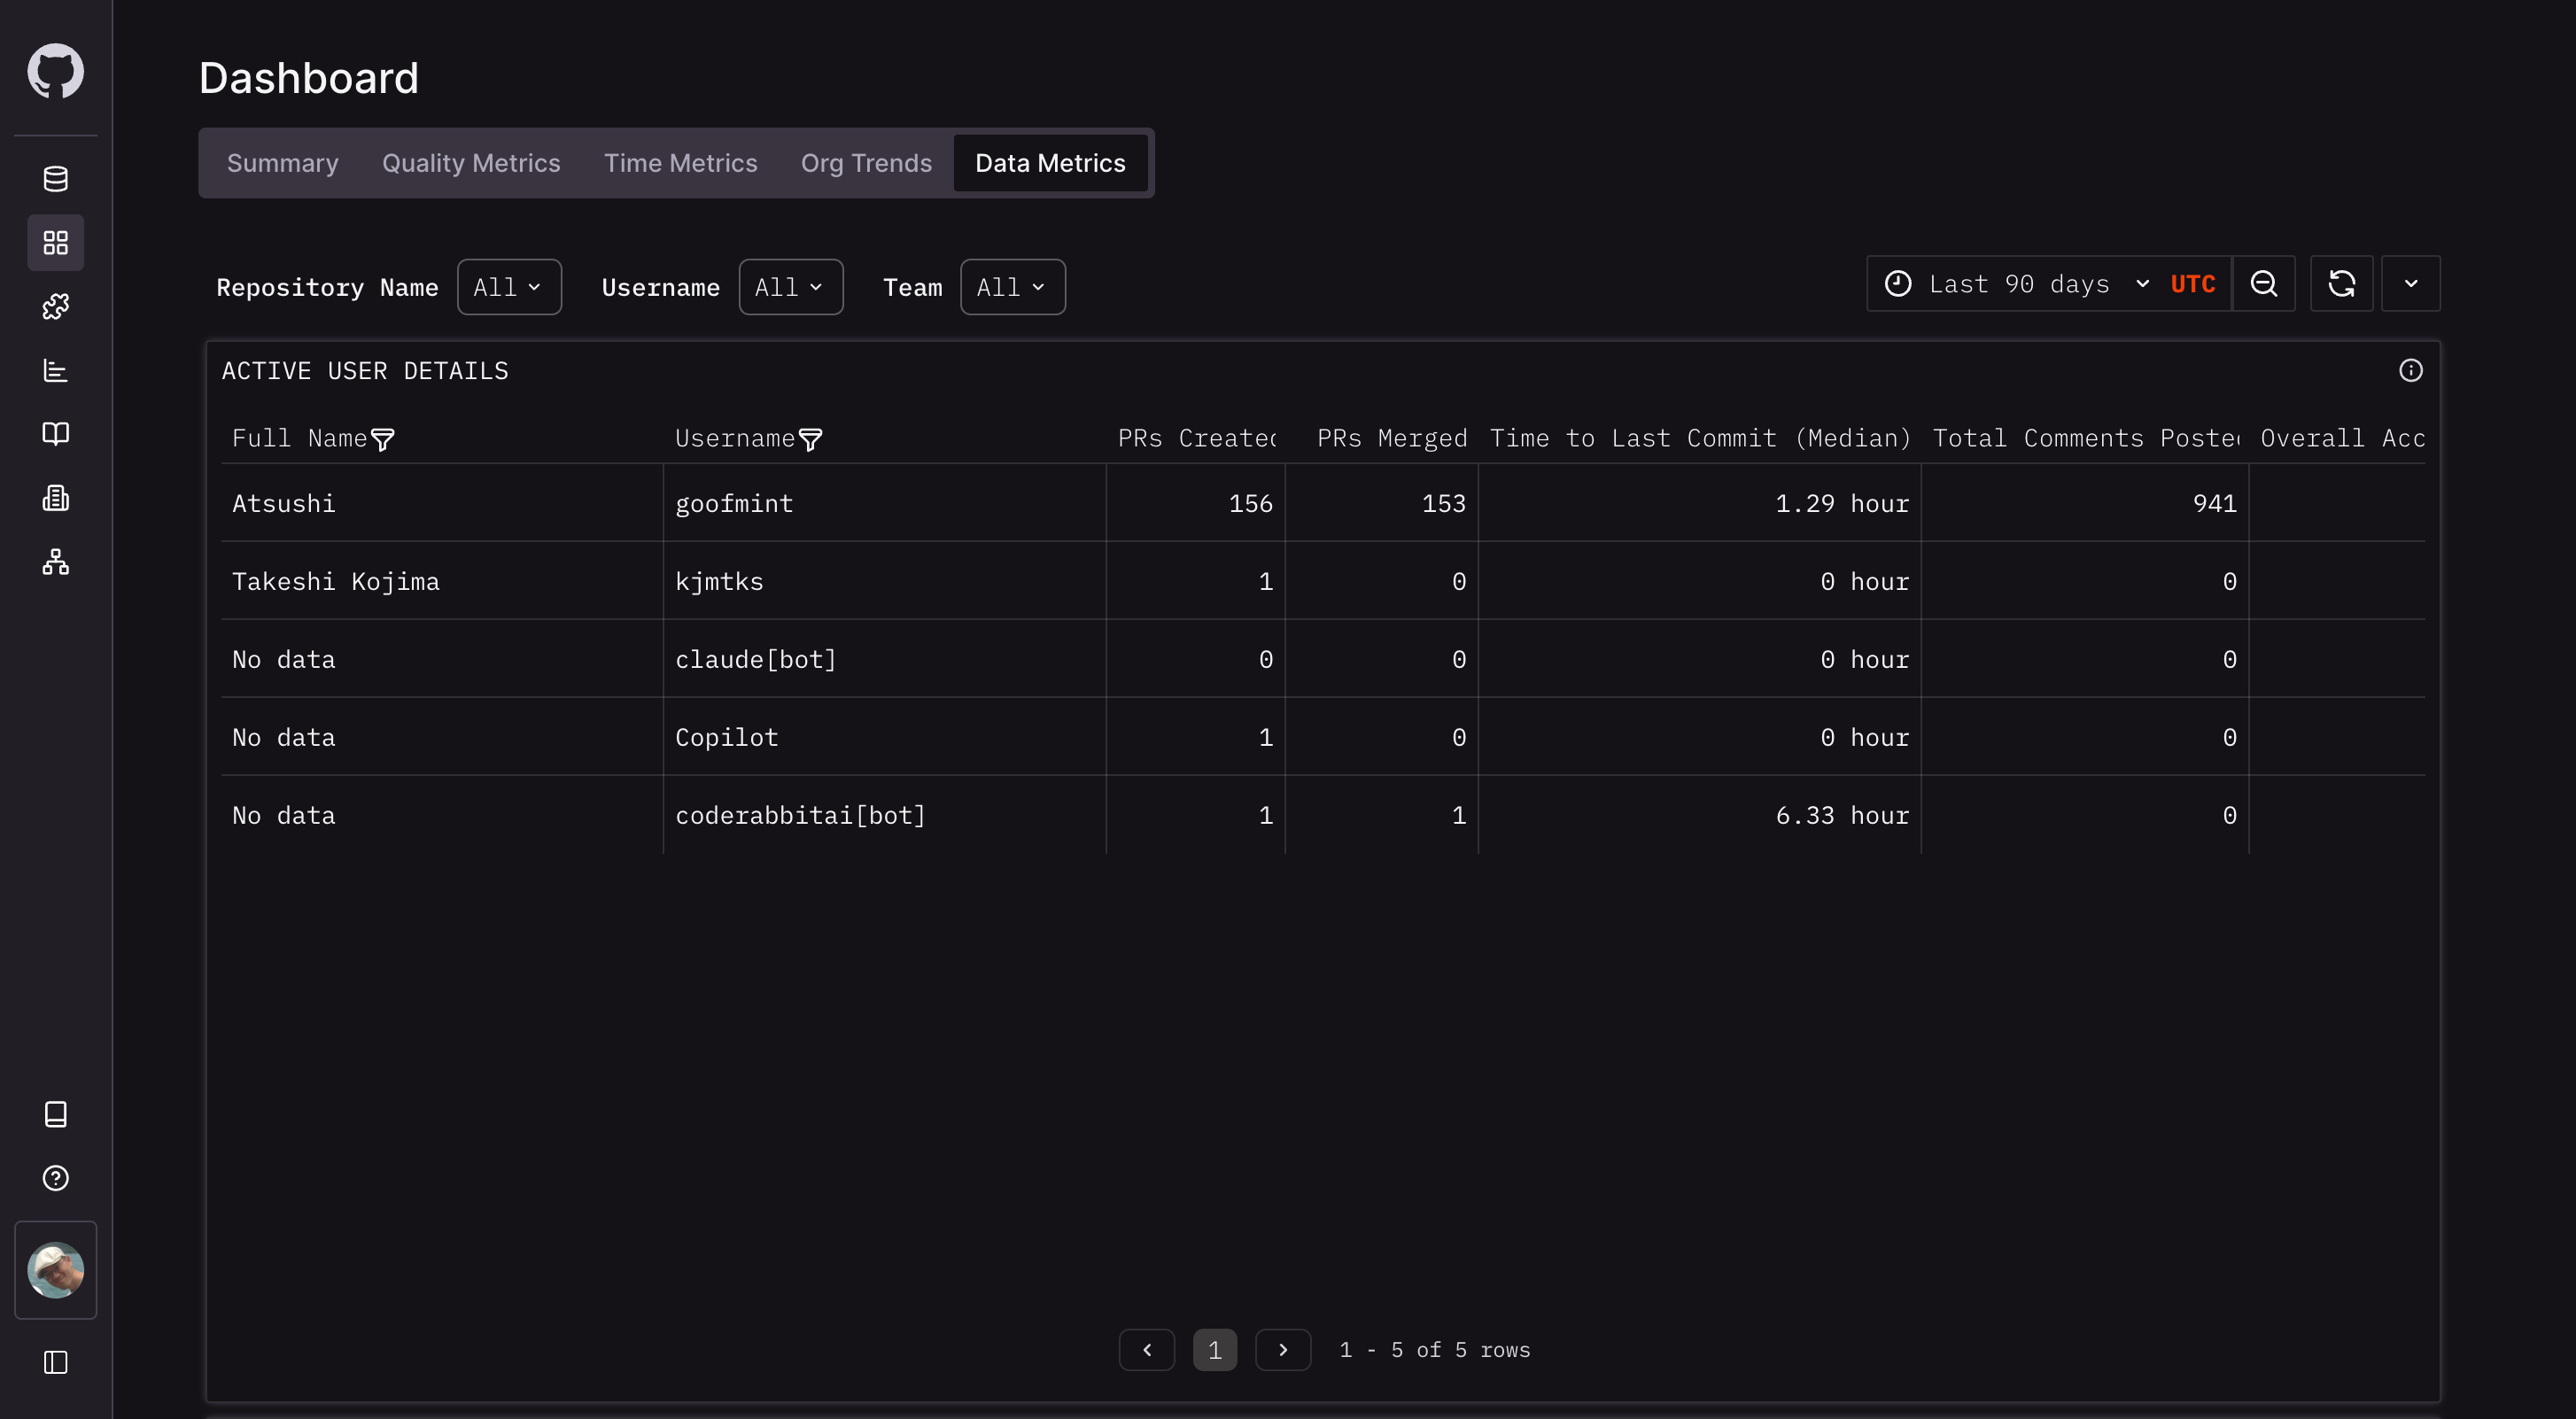This screenshot has width=2576, height=1419.
Task: Open the org hierarchy icon in sidebar
Action: point(55,562)
